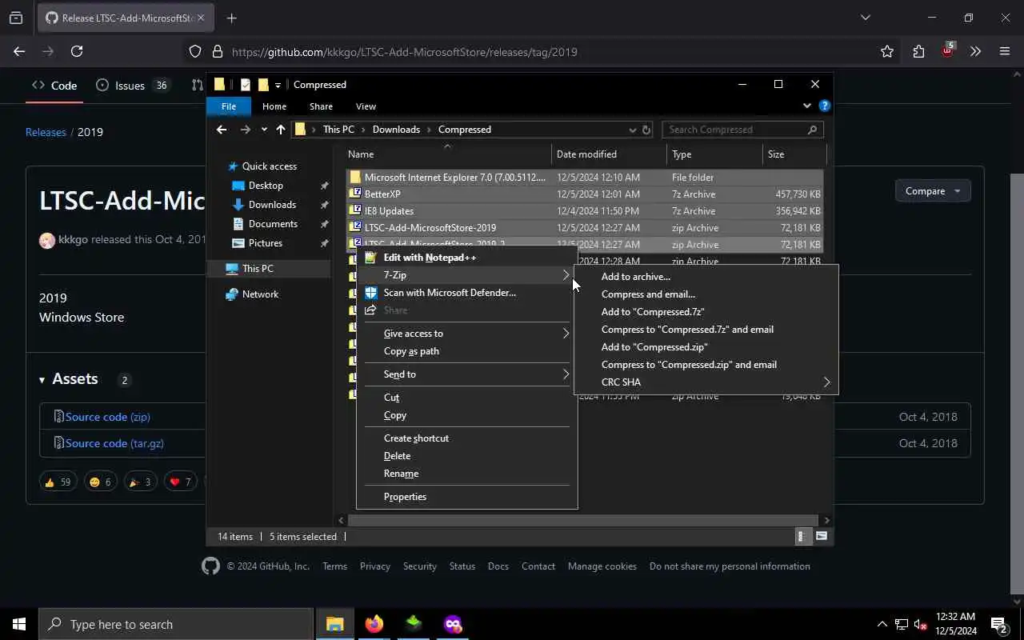Toggle the heart reaction with 7

(x=180, y=482)
